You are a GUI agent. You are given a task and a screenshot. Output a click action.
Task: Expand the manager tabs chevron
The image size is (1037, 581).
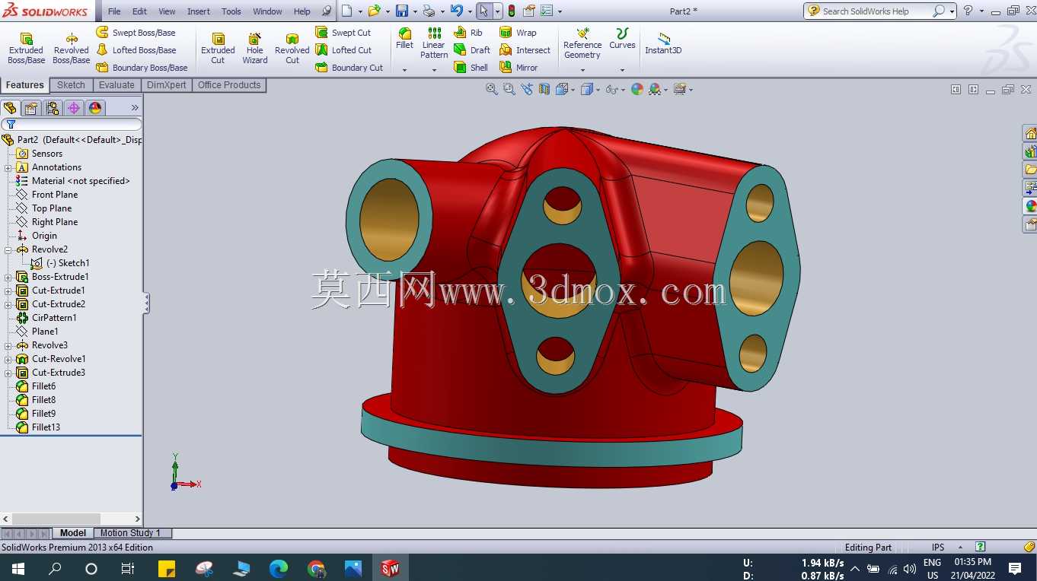tap(135, 108)
